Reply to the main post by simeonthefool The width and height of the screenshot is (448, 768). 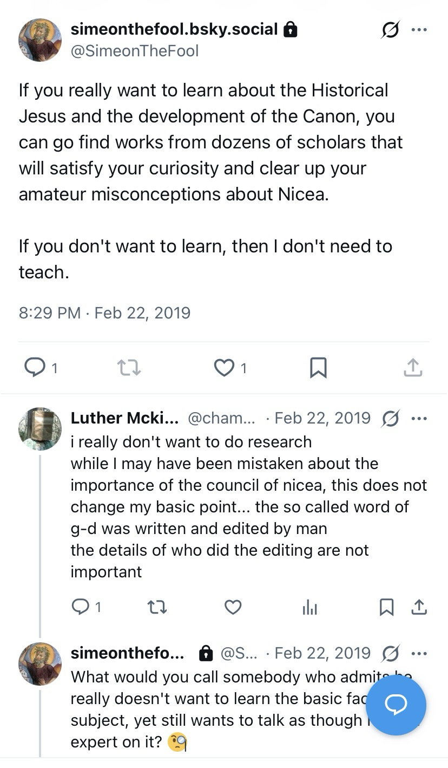pyautogui.click(x=35, y=368)
